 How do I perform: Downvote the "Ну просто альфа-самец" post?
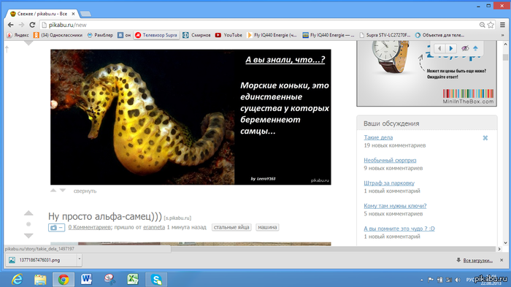[28, 235]
